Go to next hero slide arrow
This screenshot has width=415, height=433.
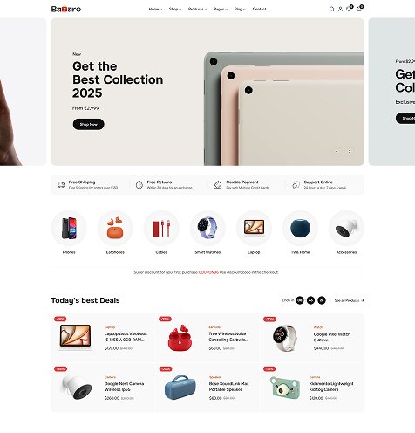pos(350,151)
